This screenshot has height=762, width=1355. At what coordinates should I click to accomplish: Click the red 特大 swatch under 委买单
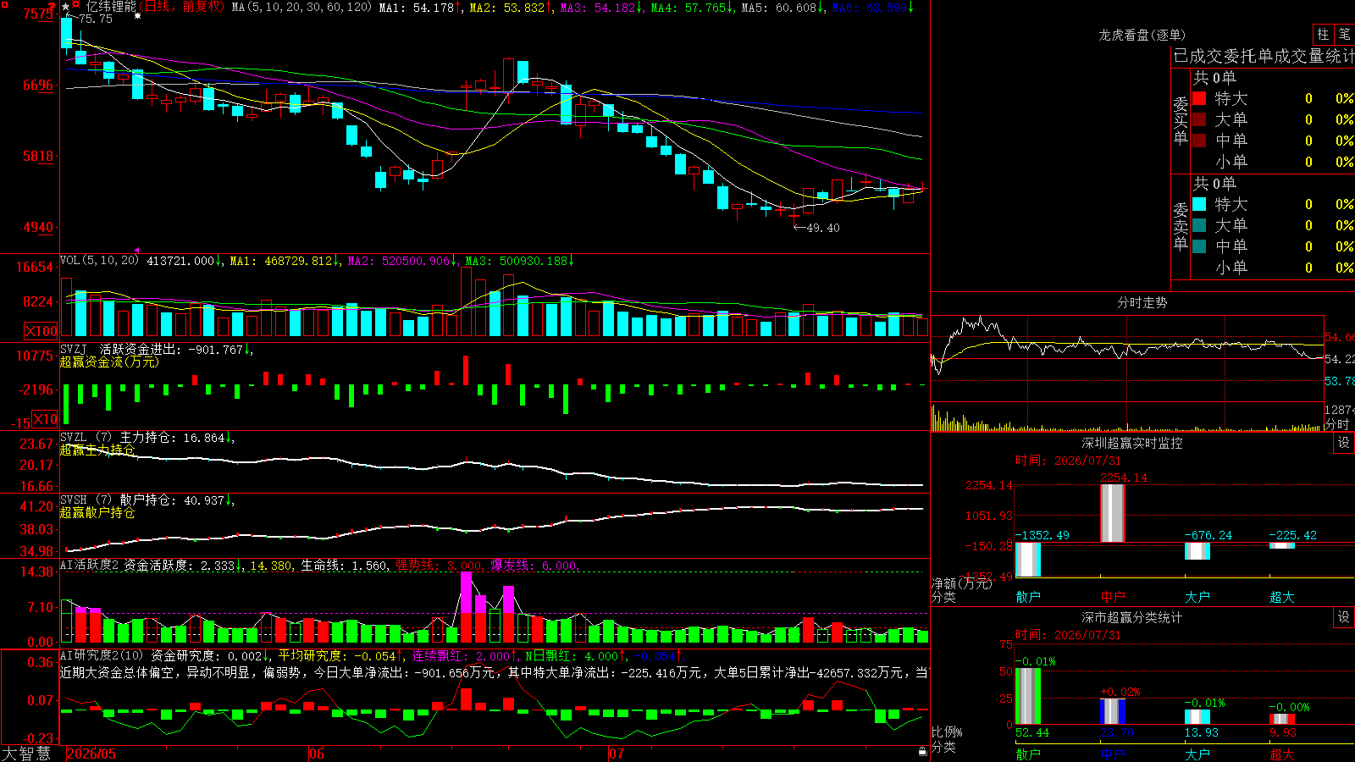[x=1199, y=98]
